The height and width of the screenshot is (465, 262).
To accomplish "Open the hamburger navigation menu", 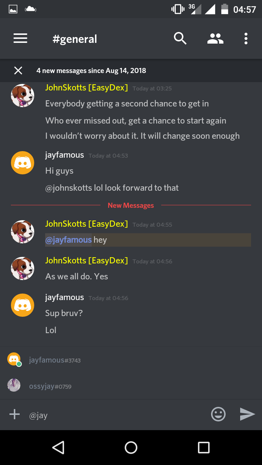I will (x=20, y=39).
